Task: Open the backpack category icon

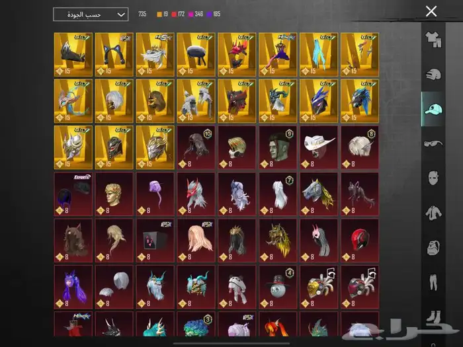Action: [x=433, y=248]
